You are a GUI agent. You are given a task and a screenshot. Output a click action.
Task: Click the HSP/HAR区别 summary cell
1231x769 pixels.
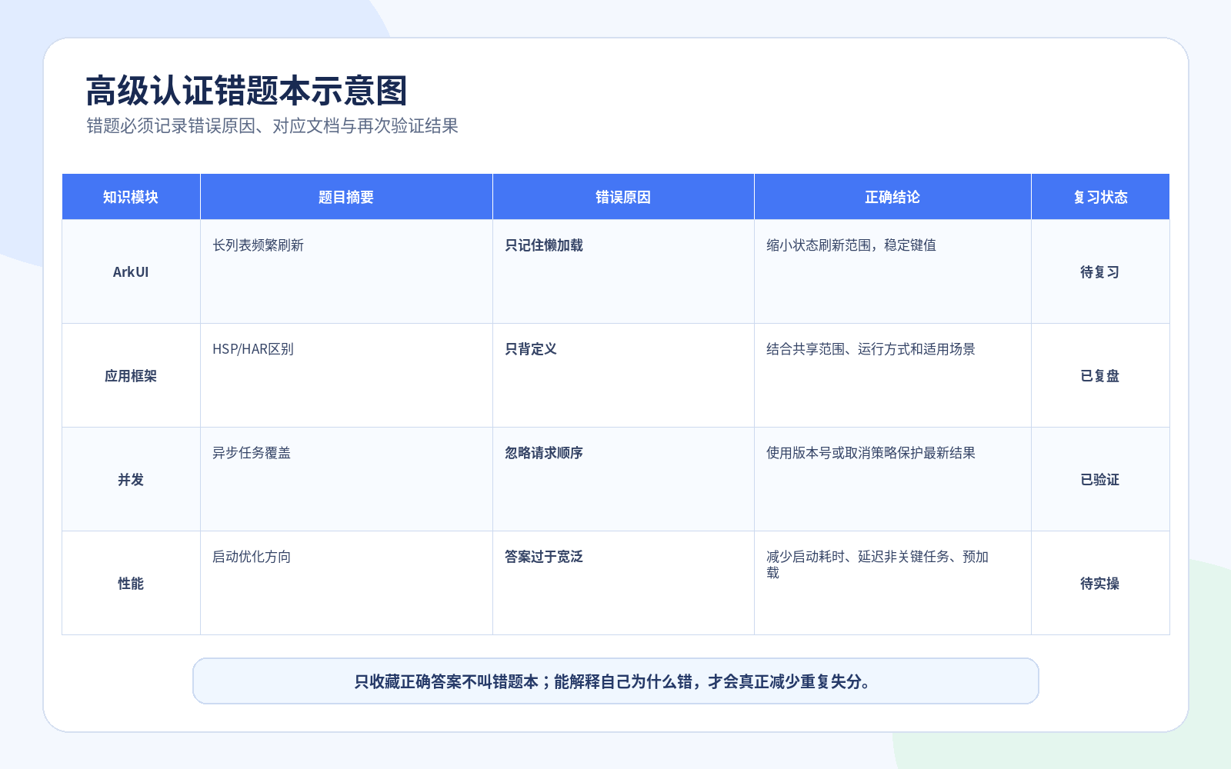[346, 375]
